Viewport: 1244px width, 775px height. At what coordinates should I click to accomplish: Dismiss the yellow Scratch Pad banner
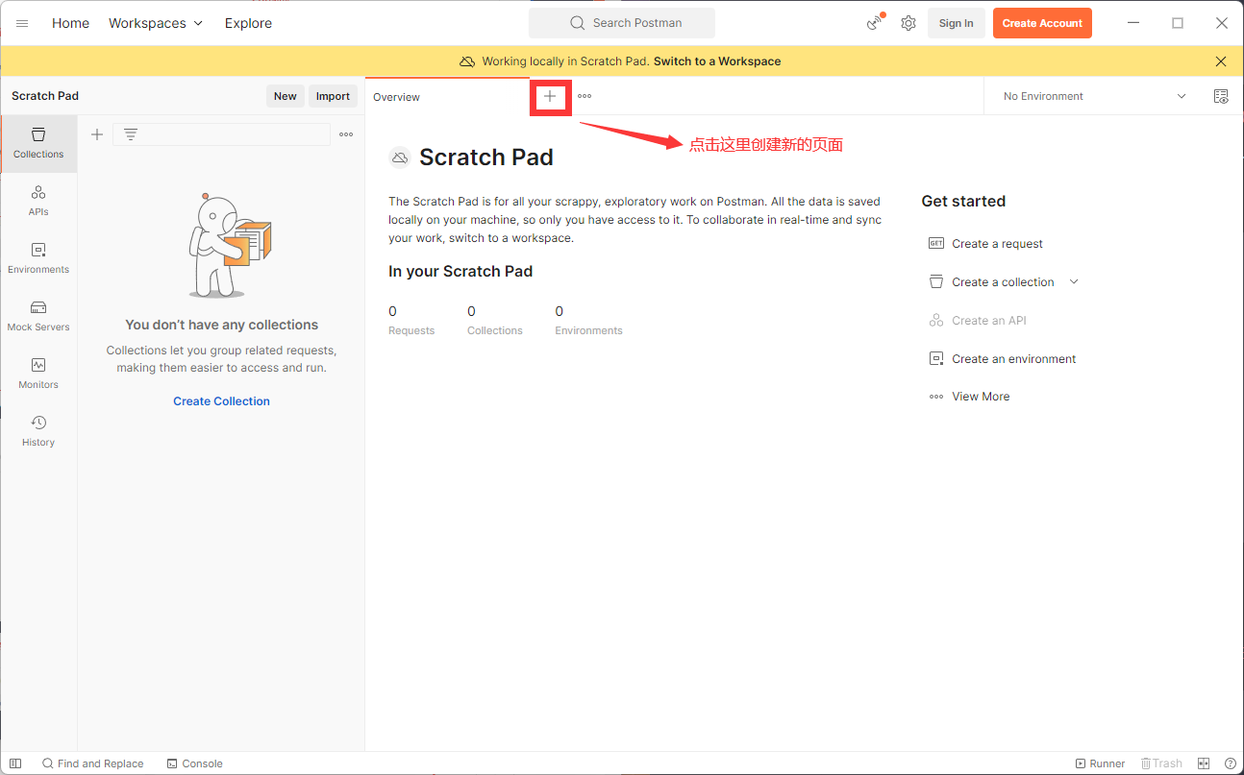point(1221,61)
